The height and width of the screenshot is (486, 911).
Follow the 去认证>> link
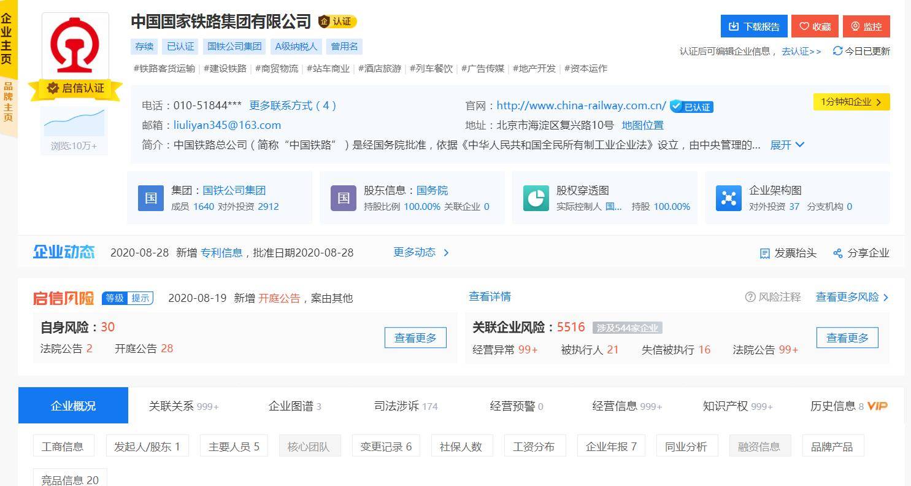(801, 52)
